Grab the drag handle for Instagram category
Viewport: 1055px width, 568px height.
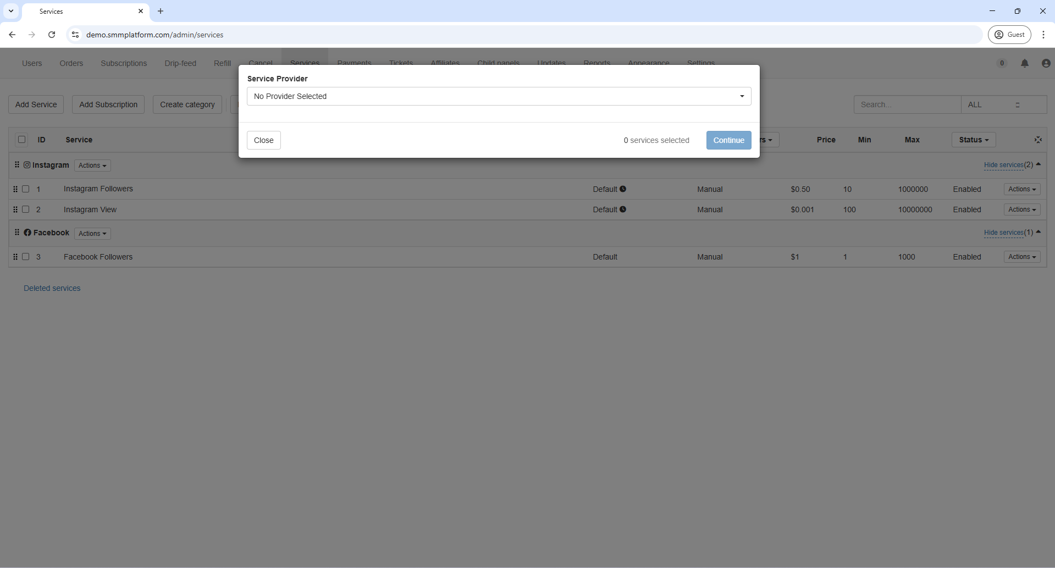[x=17, y=165]
